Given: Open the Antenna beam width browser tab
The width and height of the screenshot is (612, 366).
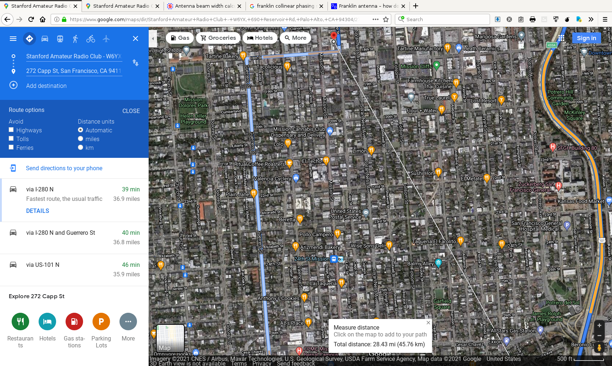Looking at the screenshot, I should tap(201, 6).
